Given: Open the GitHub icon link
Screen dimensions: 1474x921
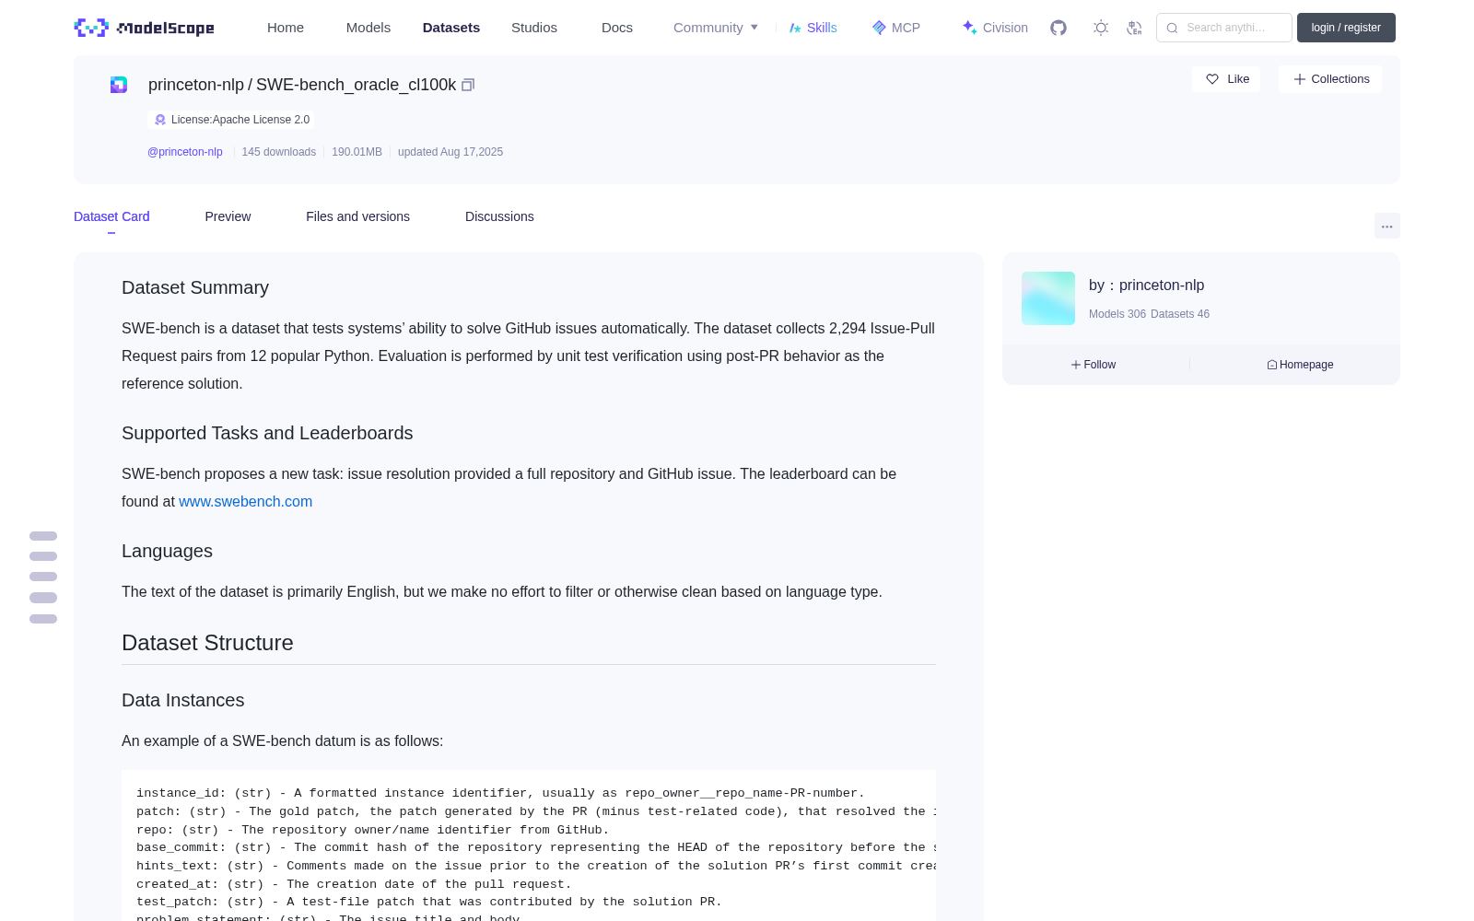Looking at the screenshot, I should tap(1059, 28).
